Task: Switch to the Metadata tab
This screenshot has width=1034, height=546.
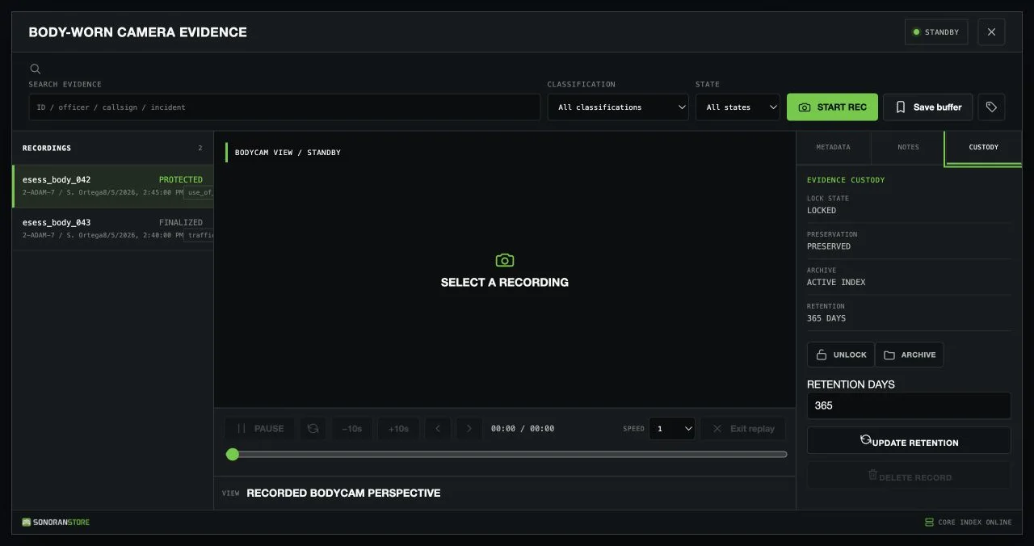Action: point(833,148)
